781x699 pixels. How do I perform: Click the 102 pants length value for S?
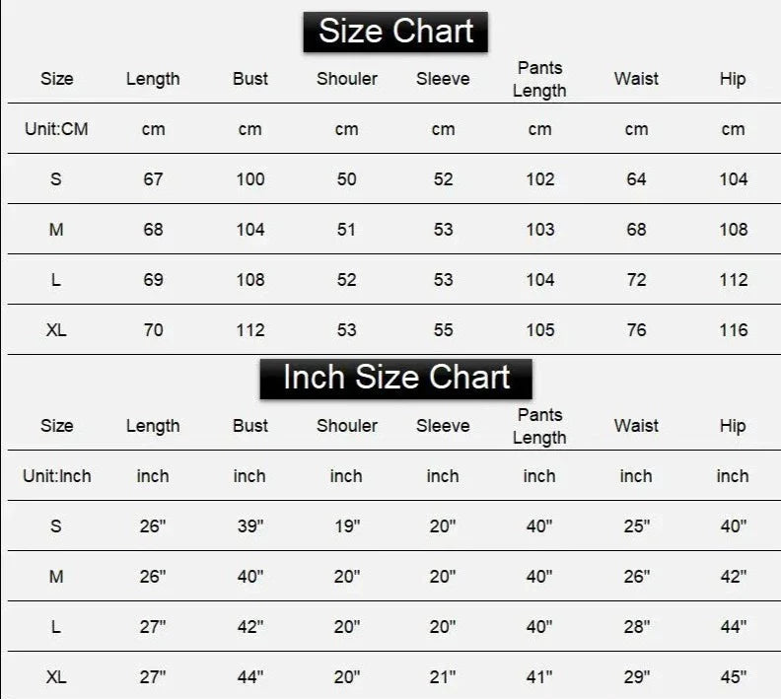tap(540, 179)
